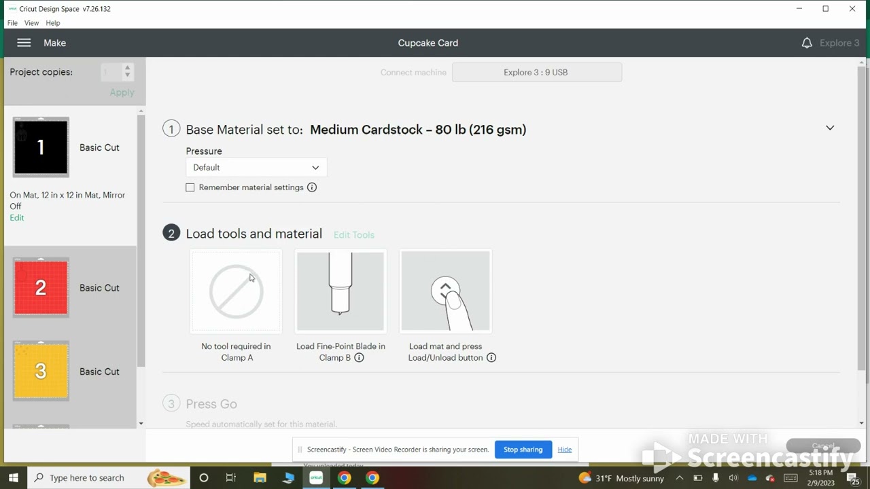
Task: Open the File menu
Action: (x=12, y=23)
